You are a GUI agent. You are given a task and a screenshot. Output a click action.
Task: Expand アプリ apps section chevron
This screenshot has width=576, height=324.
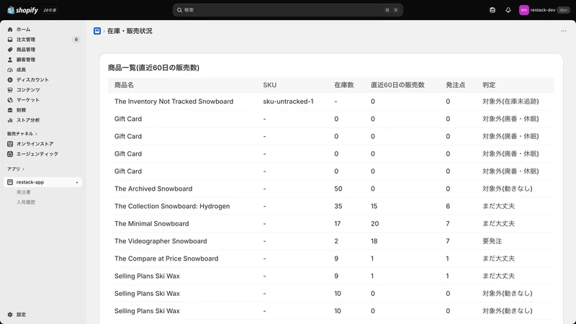click(x=24, y=169)
